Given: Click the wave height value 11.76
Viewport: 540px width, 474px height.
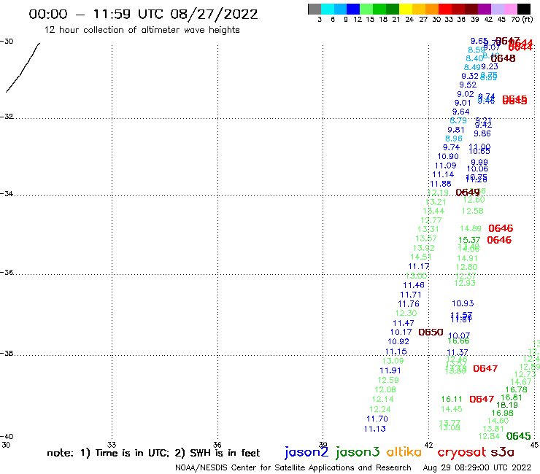Looking at the screenshot, I should click(x=409, y=304).
